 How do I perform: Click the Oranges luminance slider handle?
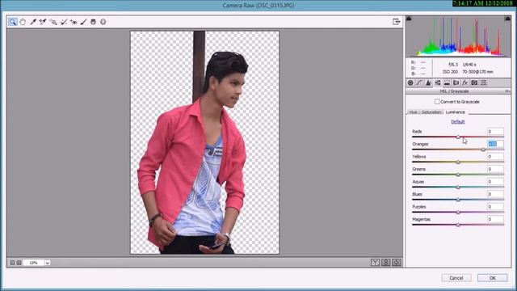(x=483, y=150)
